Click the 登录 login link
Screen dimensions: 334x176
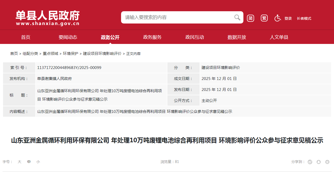coord(288,18)
